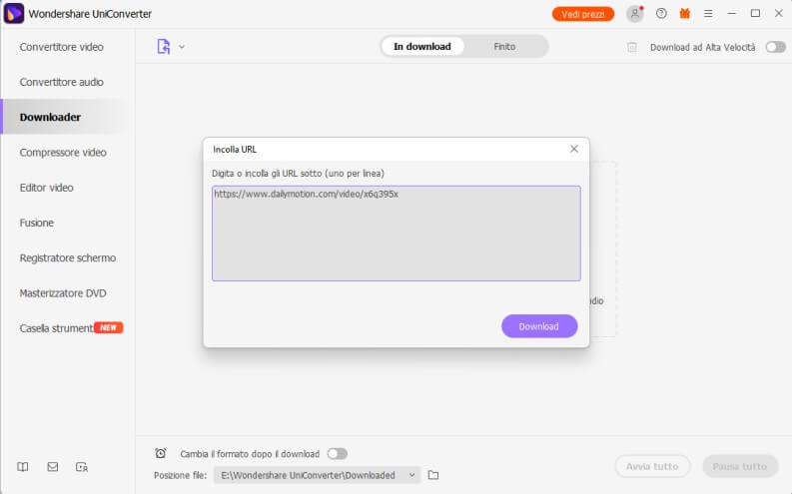Screen dimensions: 792x494
Task: Click the Pausa tutto button
Action: [740, 466]
